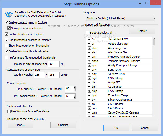Minimize the SageThumbs Options window
The width and height of the screenshot is (163, 136).
click(140, 3)
